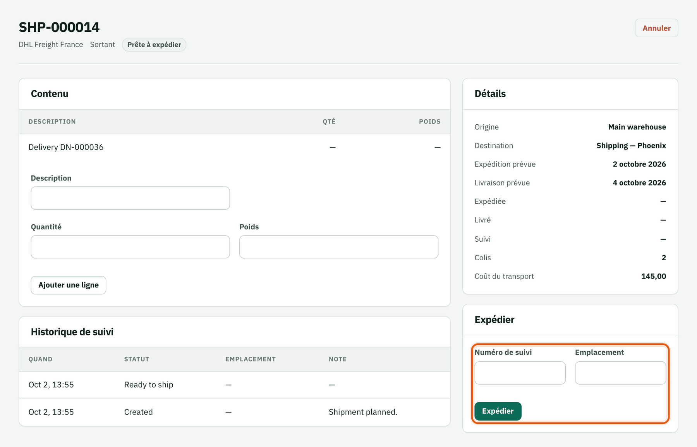
Task: Focus the Poids input field
Action: pyautogui.click(x=339, y=247)
